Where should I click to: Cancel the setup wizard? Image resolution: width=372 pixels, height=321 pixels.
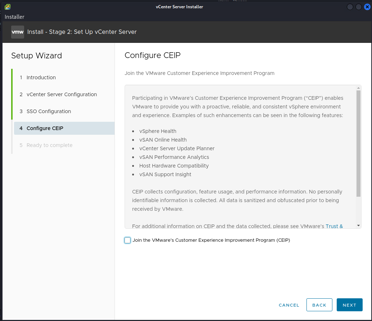tap(289, 305)
